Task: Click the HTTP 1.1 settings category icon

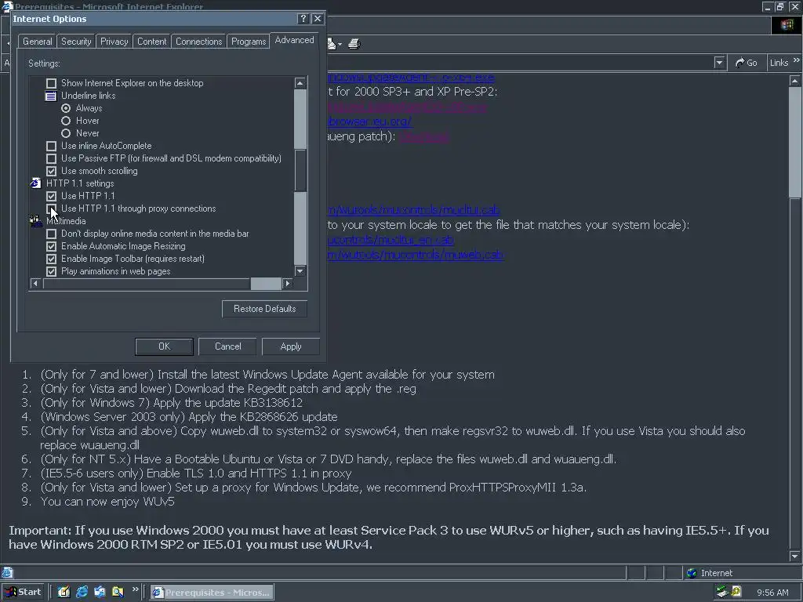Action: tap(35, 183)
